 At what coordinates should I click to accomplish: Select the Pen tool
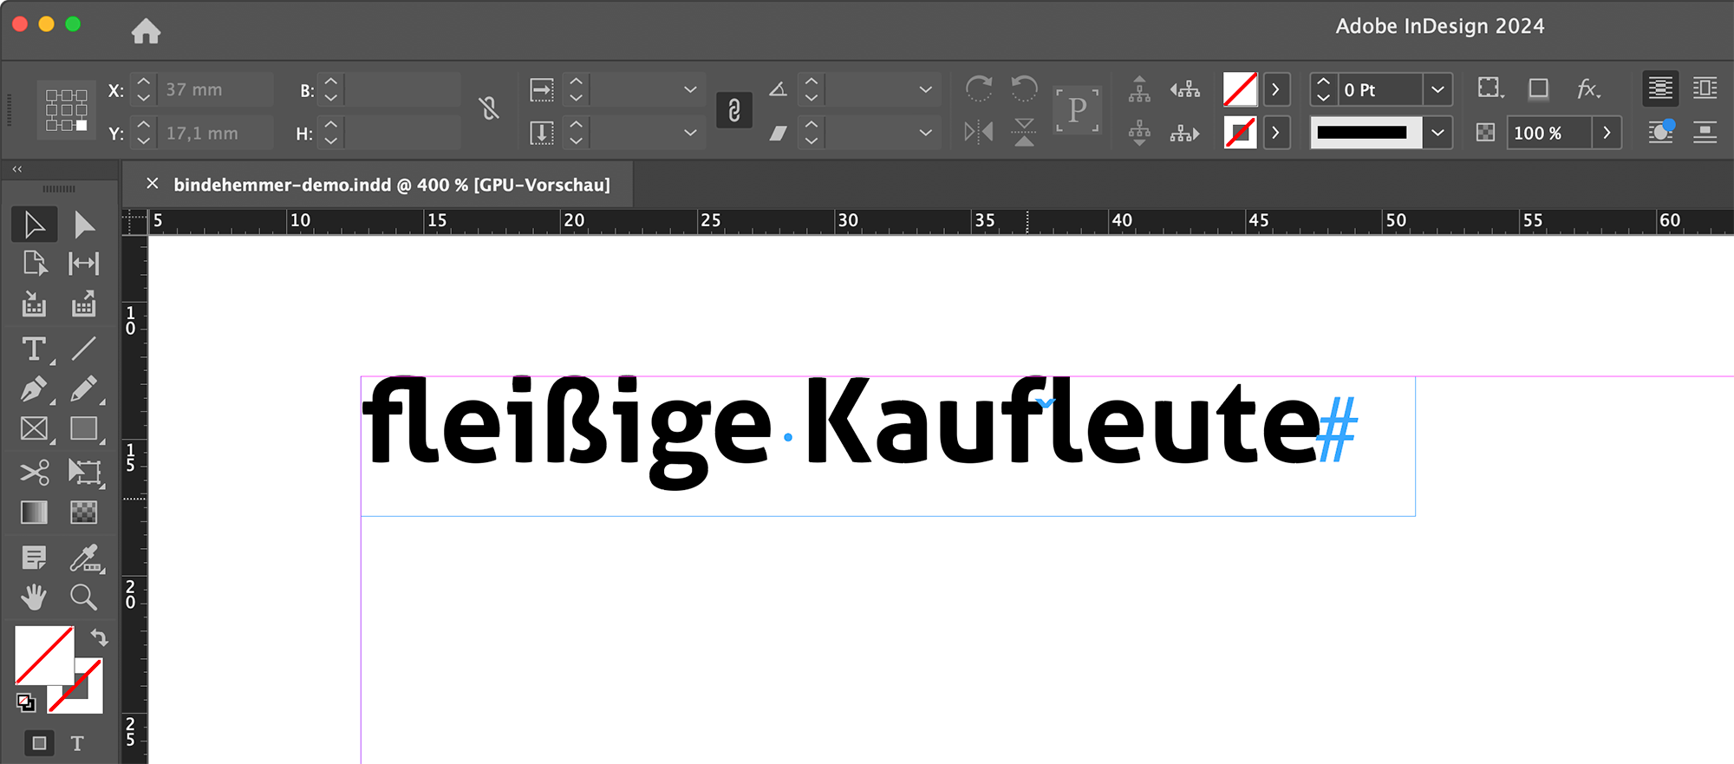[x=35, y=389]
